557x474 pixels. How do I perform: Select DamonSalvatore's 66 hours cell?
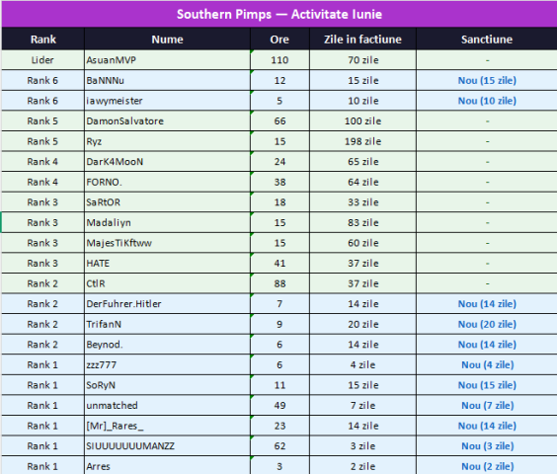pyautogui.click(x=279, y=121)
